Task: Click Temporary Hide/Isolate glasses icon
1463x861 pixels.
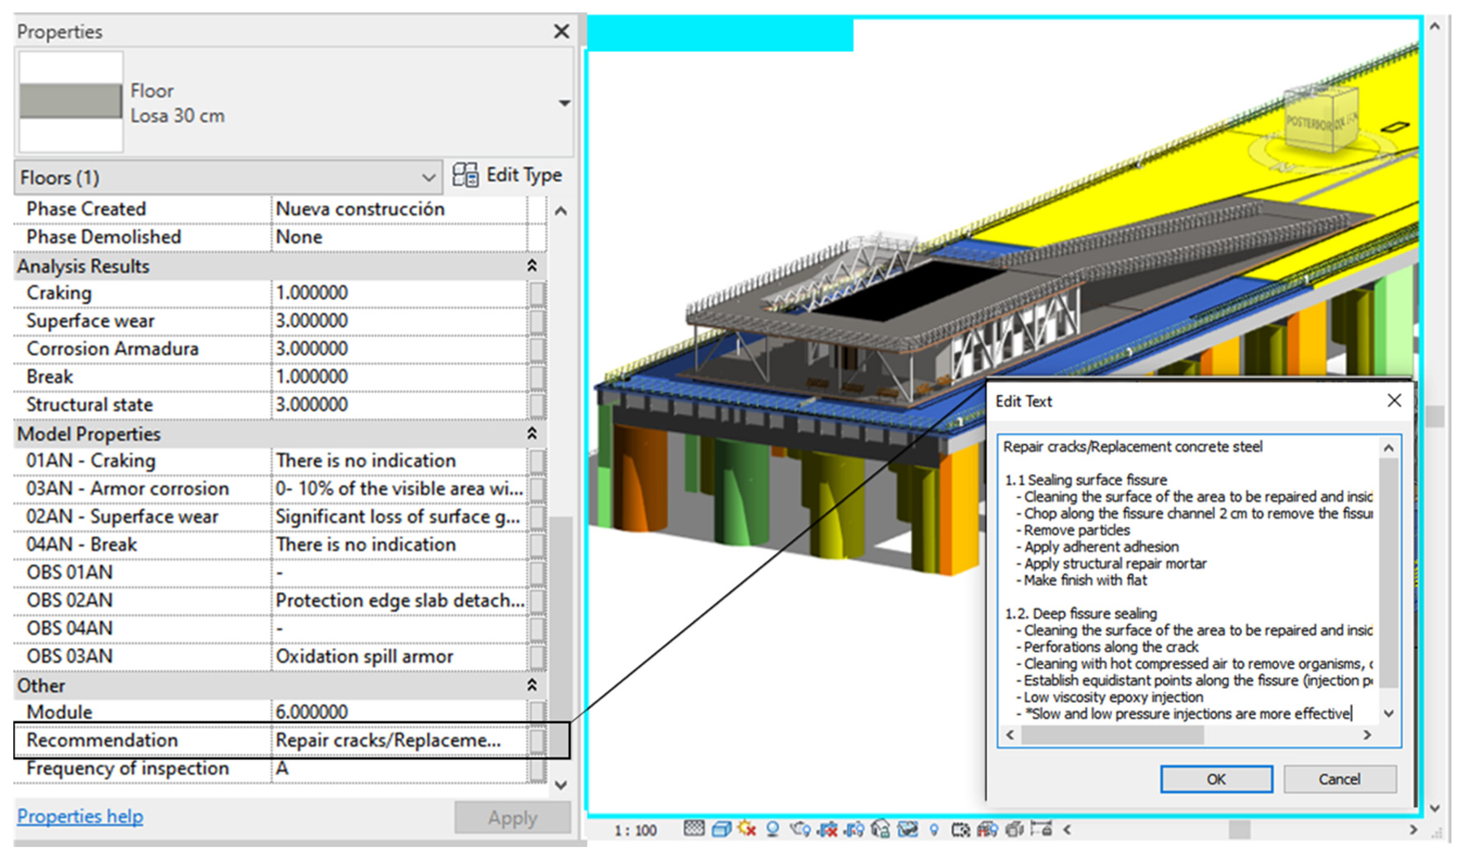Action: point(908,830)
